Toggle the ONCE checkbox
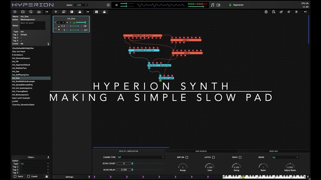This screenshot has width=321, height=180. pos(240,157)
